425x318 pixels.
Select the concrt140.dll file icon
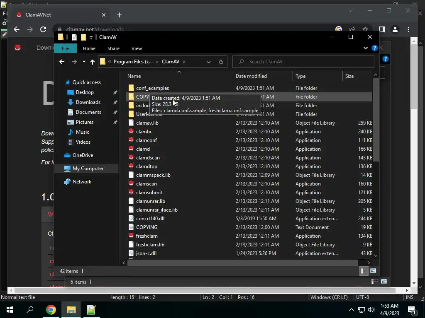point(131,218)
